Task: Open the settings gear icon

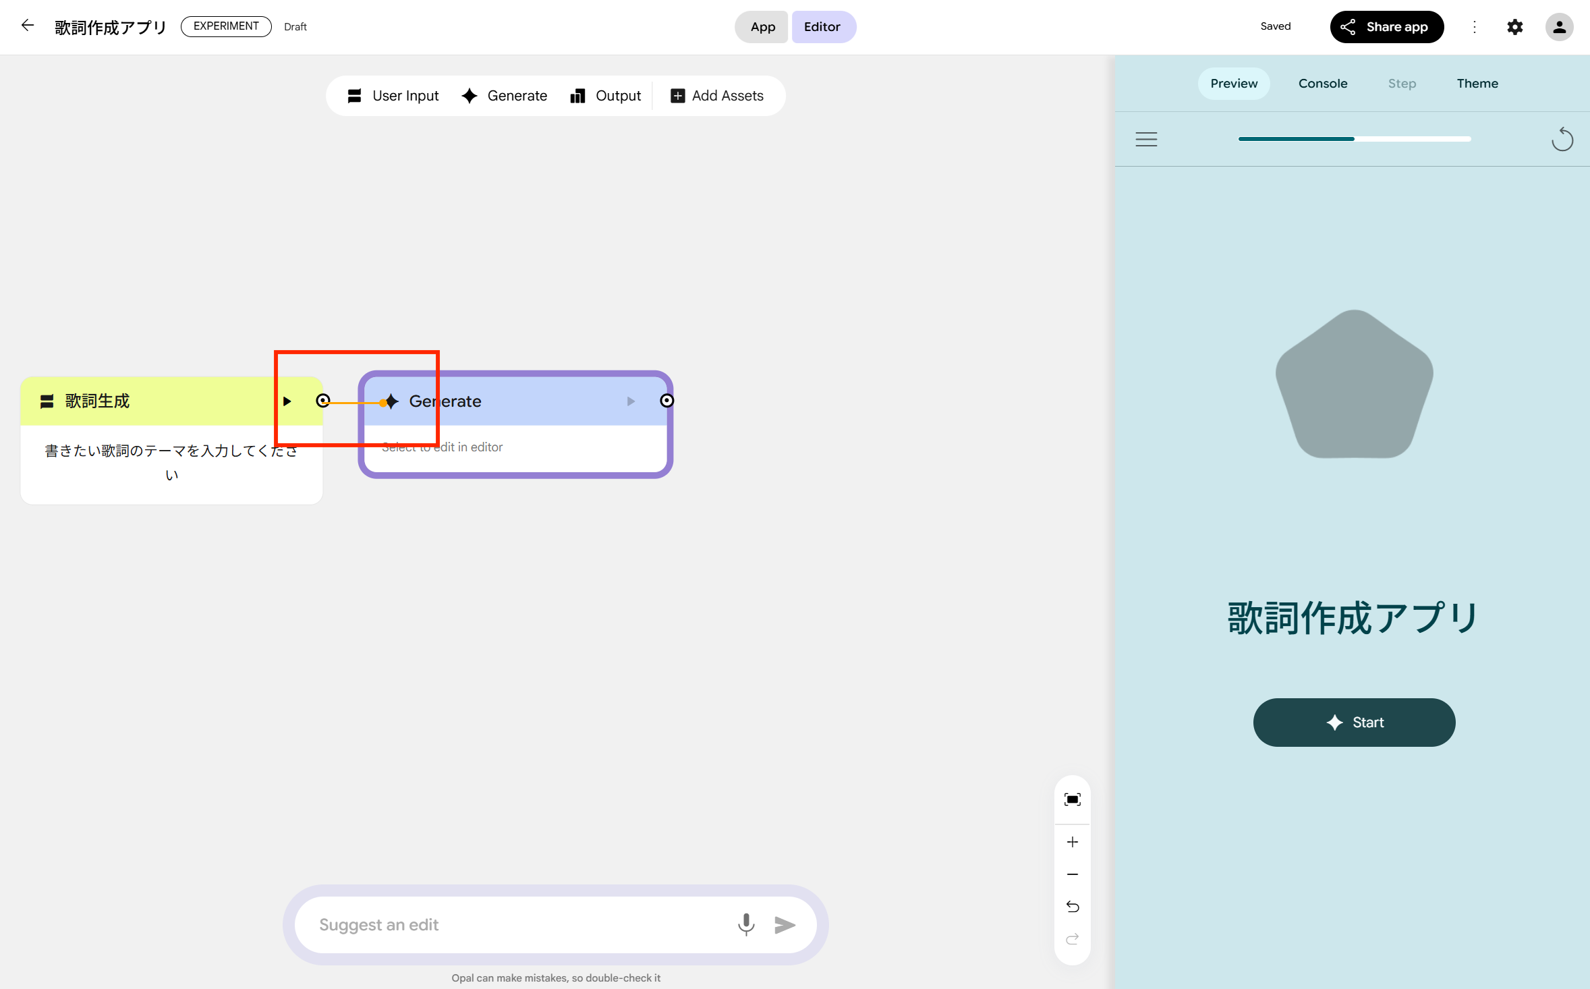Action: point(1514,27)
